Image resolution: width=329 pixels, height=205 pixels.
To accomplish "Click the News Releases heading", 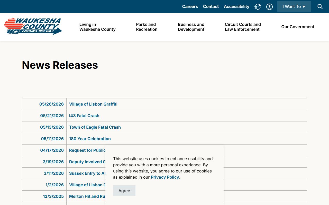I will [x=60, y=65].
